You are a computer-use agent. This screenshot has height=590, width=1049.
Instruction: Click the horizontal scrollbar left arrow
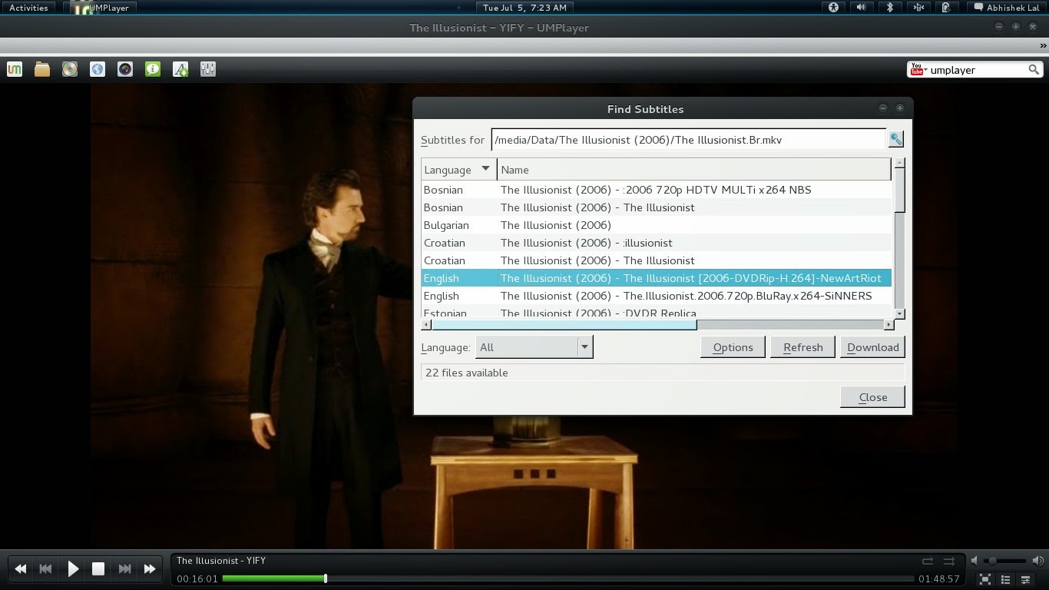426,325
